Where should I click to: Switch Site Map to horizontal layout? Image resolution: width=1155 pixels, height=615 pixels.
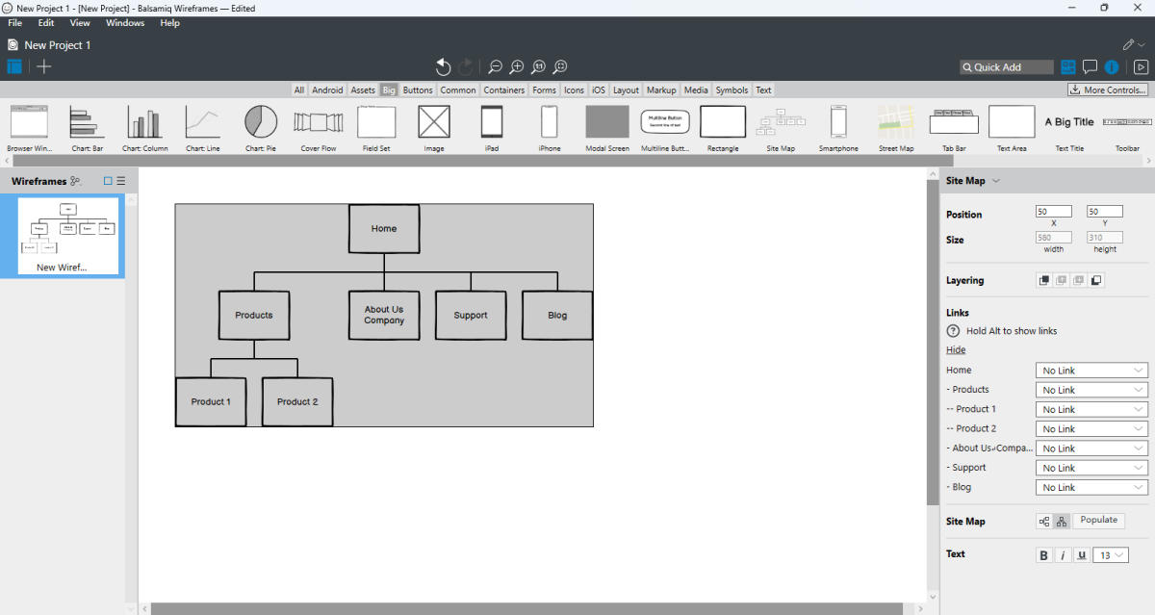tap(1044, 522)
